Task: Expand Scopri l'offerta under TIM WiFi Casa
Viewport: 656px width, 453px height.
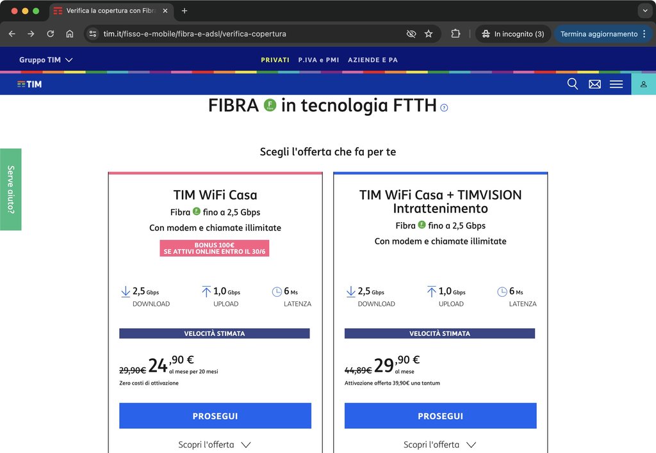Action: (x=215, y=445)
